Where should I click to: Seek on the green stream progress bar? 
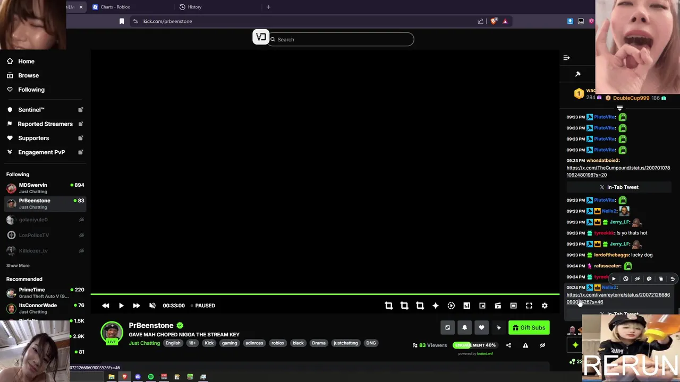coord(325,294)
